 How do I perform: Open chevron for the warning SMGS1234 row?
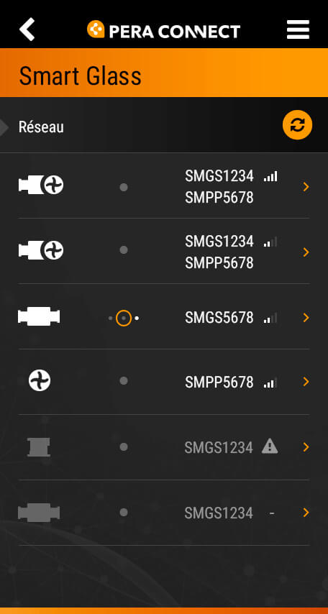pyautogui.click(x=306, y=447)
